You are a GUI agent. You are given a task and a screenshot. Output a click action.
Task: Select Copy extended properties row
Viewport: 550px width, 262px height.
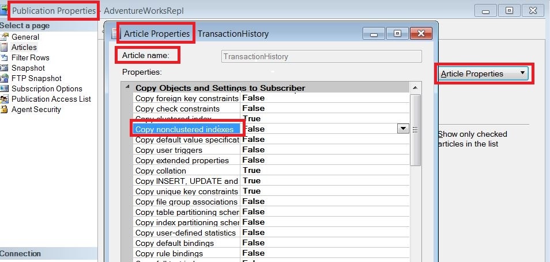[x=271, y=160]
